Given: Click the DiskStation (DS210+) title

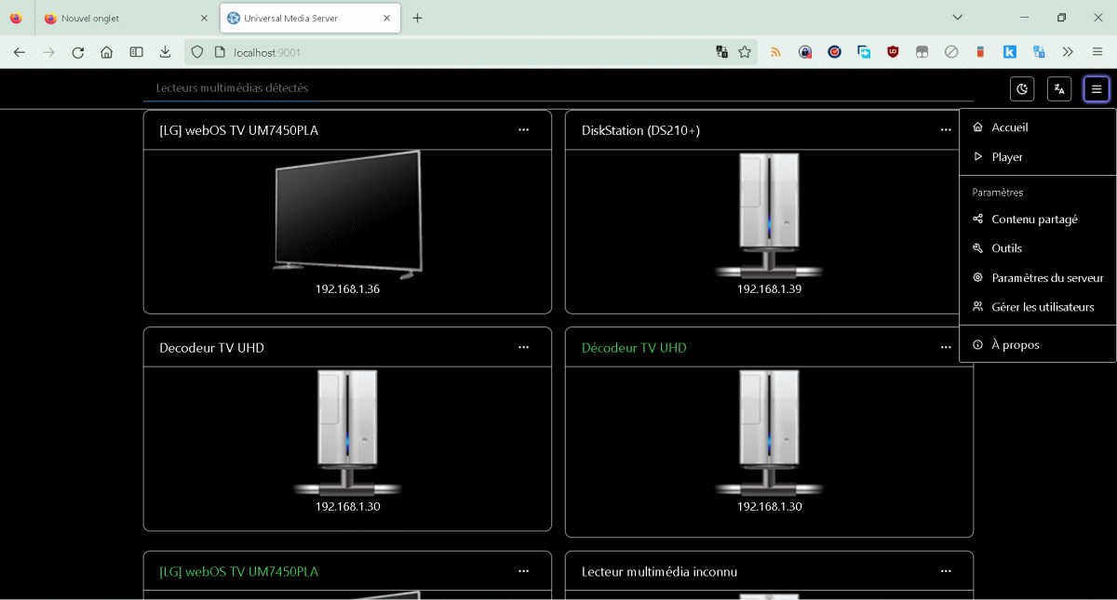Looking at the screenshot, I should coord(640,130).
